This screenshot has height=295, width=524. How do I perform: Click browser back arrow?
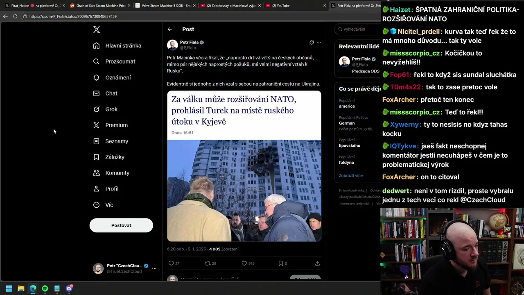point(5,16)
